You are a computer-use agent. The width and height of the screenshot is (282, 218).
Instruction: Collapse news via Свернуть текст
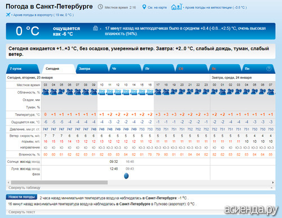point(21,212)
